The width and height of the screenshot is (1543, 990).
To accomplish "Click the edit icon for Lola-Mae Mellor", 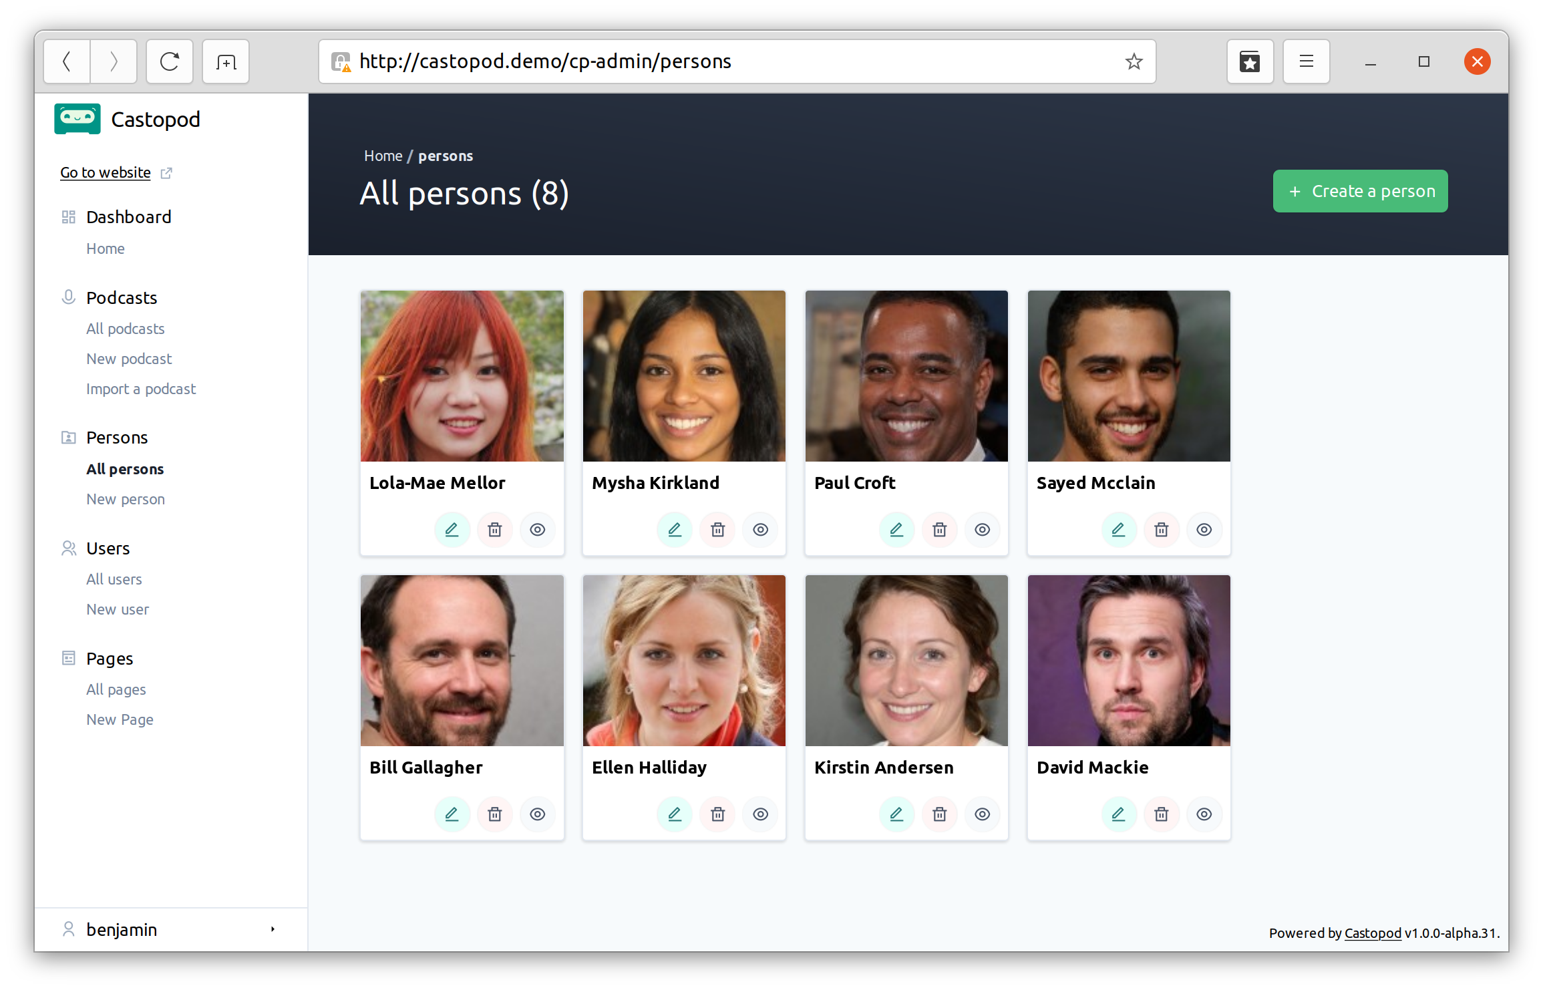I will coord(451,529).
